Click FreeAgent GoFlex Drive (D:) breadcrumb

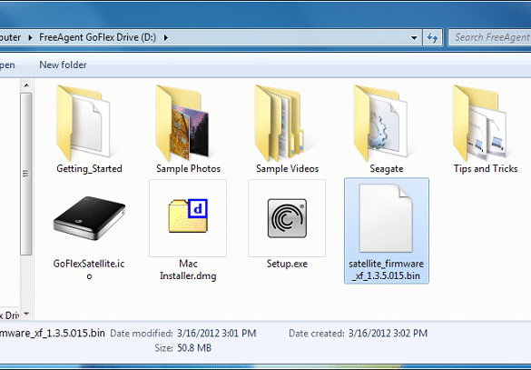[x=97, y=37]
